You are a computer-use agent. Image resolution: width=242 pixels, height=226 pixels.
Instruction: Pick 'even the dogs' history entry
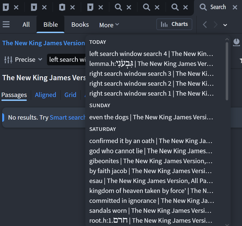coord(151,117)
